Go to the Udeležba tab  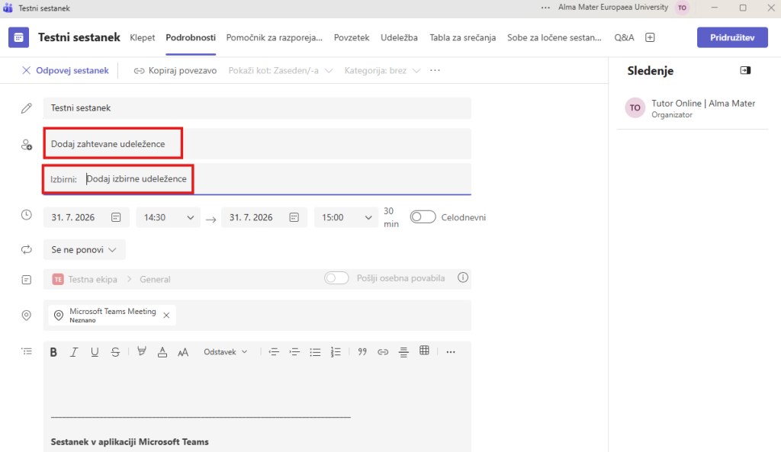[x=399, y=37]
